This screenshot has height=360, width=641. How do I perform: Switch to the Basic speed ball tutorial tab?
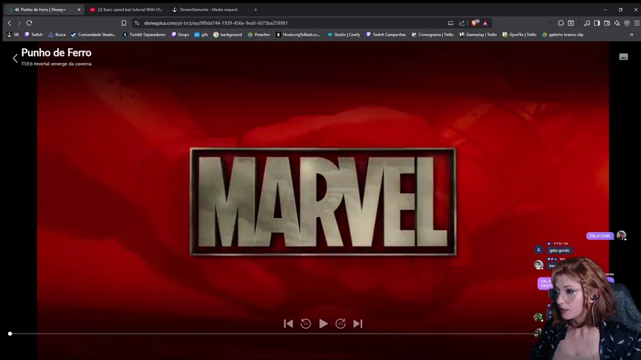pos(127,9)
